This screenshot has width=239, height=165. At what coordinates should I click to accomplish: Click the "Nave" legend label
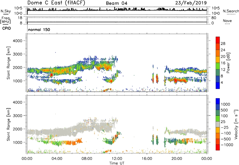click(x=227, y=21)
